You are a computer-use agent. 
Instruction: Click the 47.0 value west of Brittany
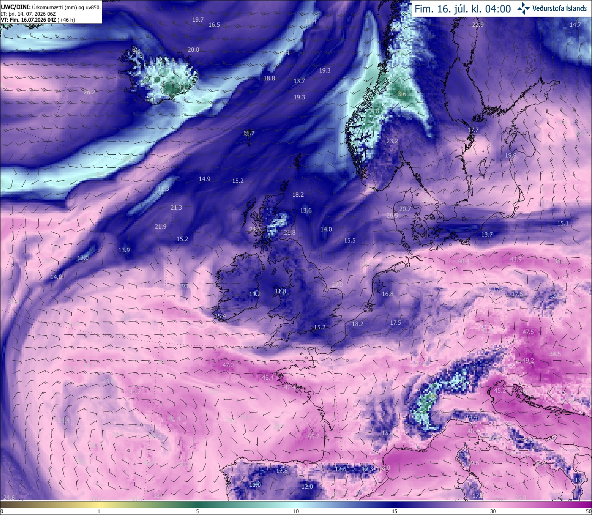(x=228, y=365)
